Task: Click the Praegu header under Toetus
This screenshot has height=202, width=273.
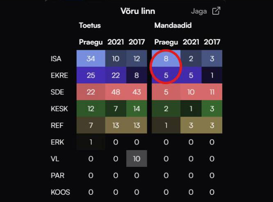Action: pyautogui.click(x=91, y=42)
